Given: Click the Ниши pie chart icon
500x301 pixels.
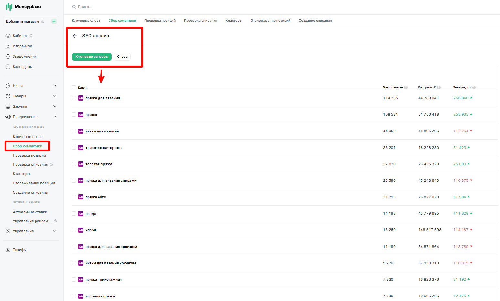Looking at the screenshot, I should (x=8, y=86).
